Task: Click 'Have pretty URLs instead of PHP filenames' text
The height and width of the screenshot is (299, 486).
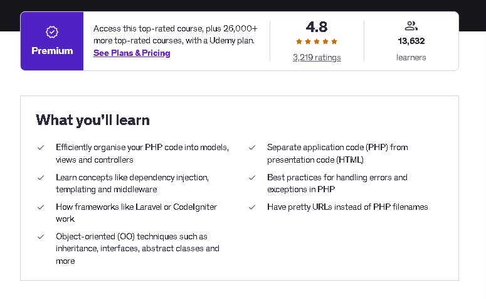Action: [x=347, y=207]
